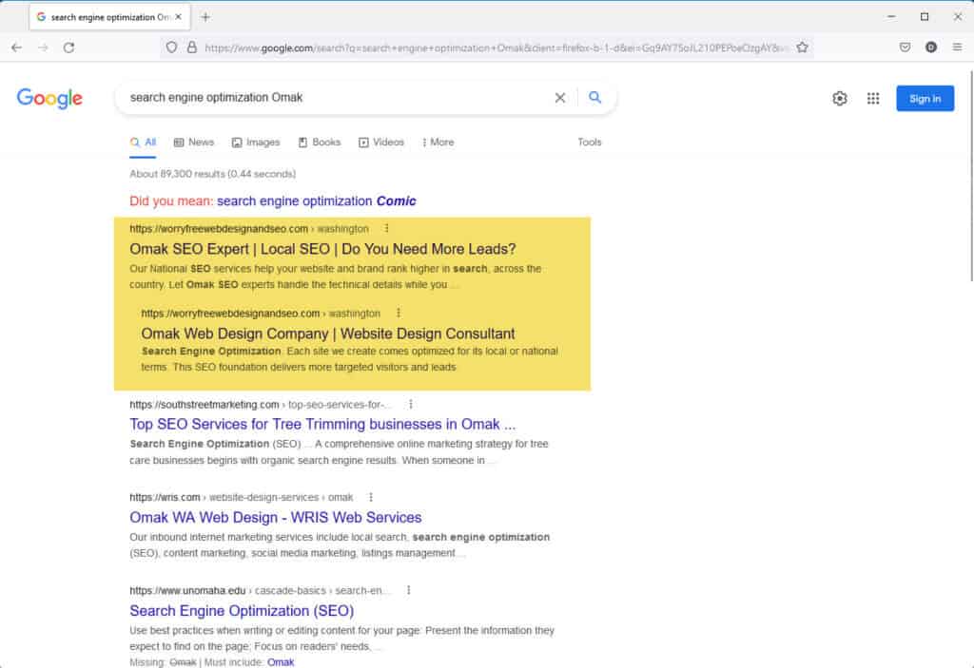
Task: Minimize the Firefox window
Action: pyautogui.click(x=891, y=17)
